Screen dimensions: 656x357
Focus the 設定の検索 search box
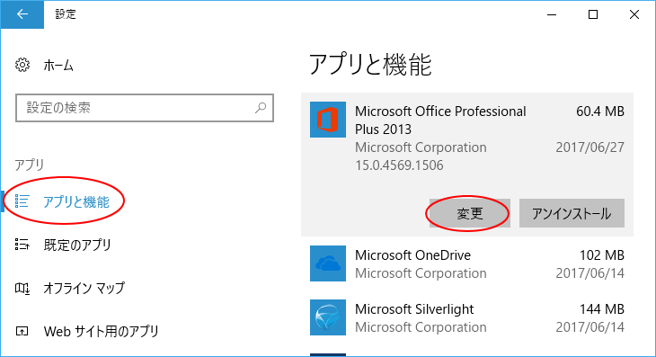click(145, 108)
